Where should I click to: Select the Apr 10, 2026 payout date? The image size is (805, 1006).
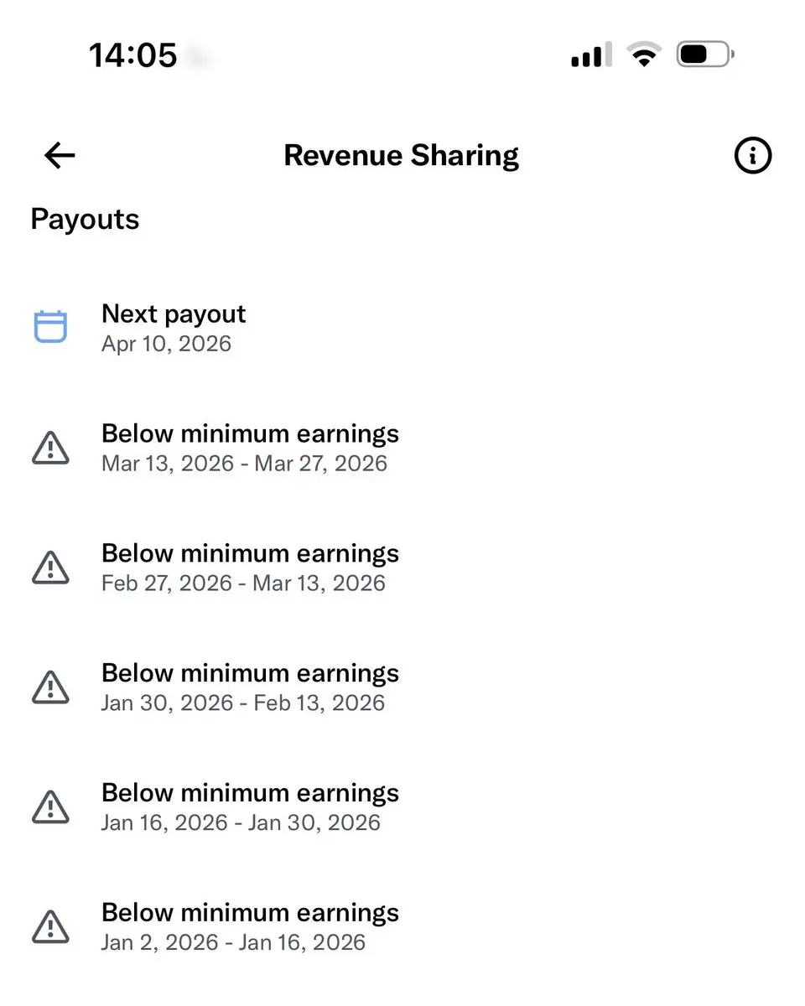(x=166, y=344)
